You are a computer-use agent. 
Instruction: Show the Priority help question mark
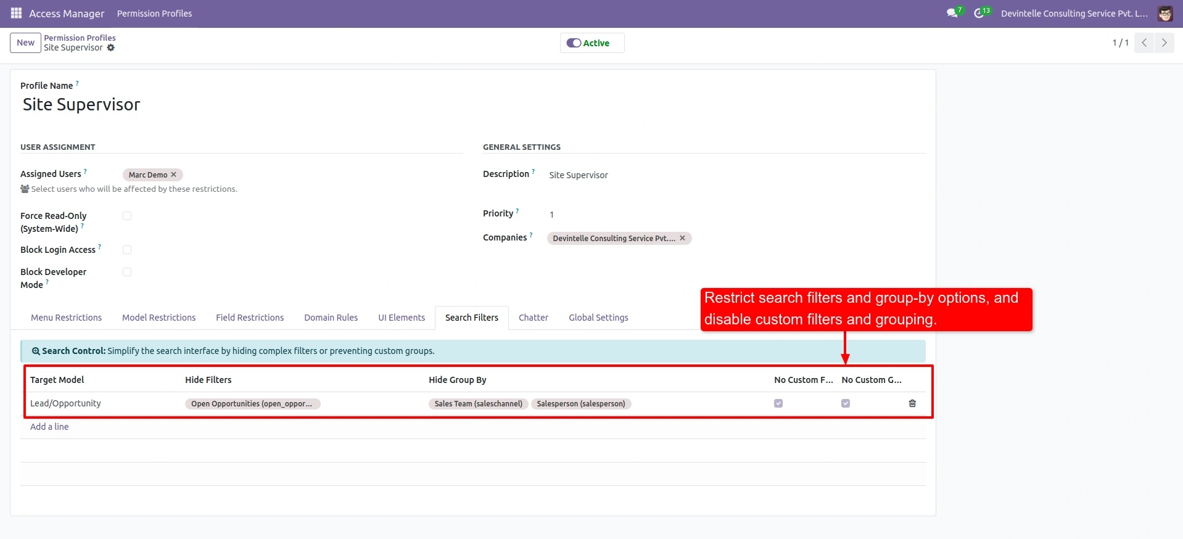(517, 210)
